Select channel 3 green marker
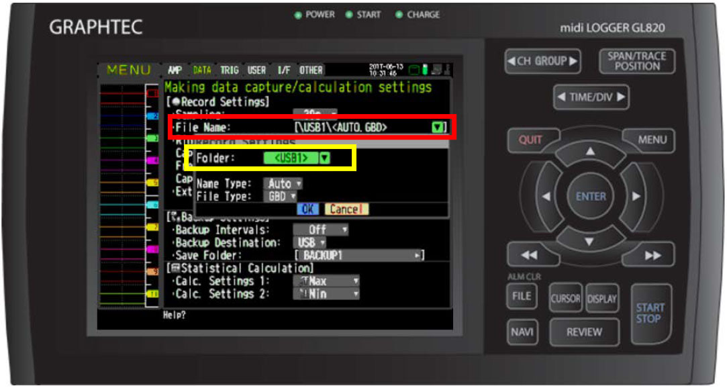Image resolution: width=727 pixels, height=388 pixels. tap(152, 138)
